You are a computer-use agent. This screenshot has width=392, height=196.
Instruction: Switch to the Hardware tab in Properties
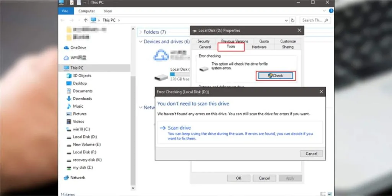(x=259, y=47)
